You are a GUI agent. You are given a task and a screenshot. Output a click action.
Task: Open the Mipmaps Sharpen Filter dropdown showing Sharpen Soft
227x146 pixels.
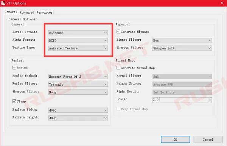tap(182, 48)
